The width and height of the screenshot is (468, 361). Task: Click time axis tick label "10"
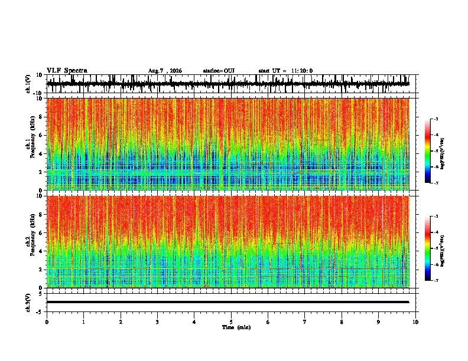tap(415, 322)
